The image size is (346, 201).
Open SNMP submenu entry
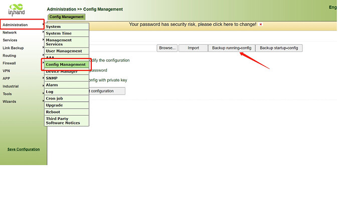(67, 78)
